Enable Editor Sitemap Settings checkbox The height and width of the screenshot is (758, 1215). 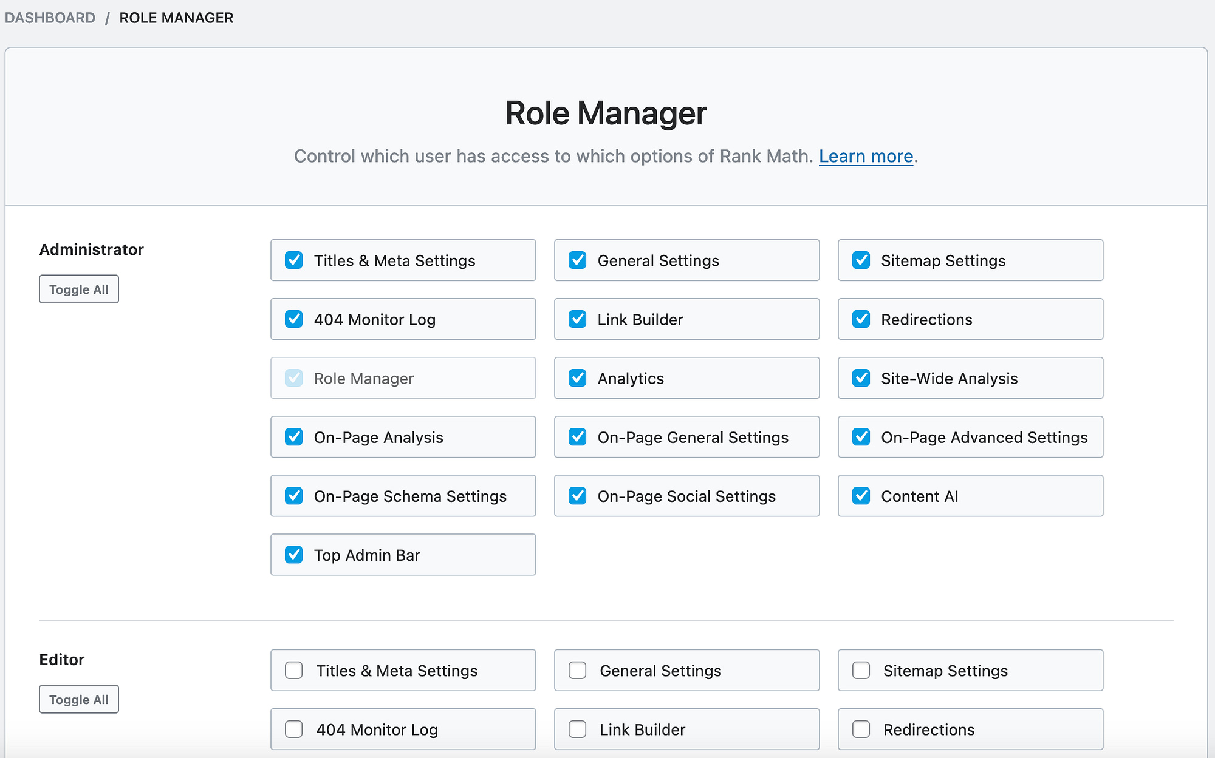tap(861, 671)
